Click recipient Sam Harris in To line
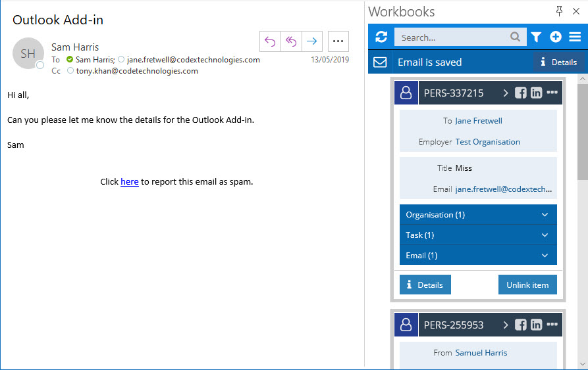Viewport: 588px width, 370px height. [x=95, y=60]
